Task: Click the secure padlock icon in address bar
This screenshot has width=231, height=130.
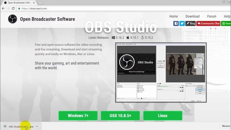Action: 19,9
